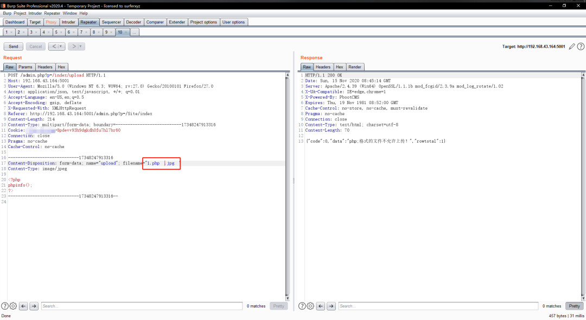The height and width of the screenshot is (320, 586).
Task: Switch to the Dashboard tab
Action: pos(15,22)
